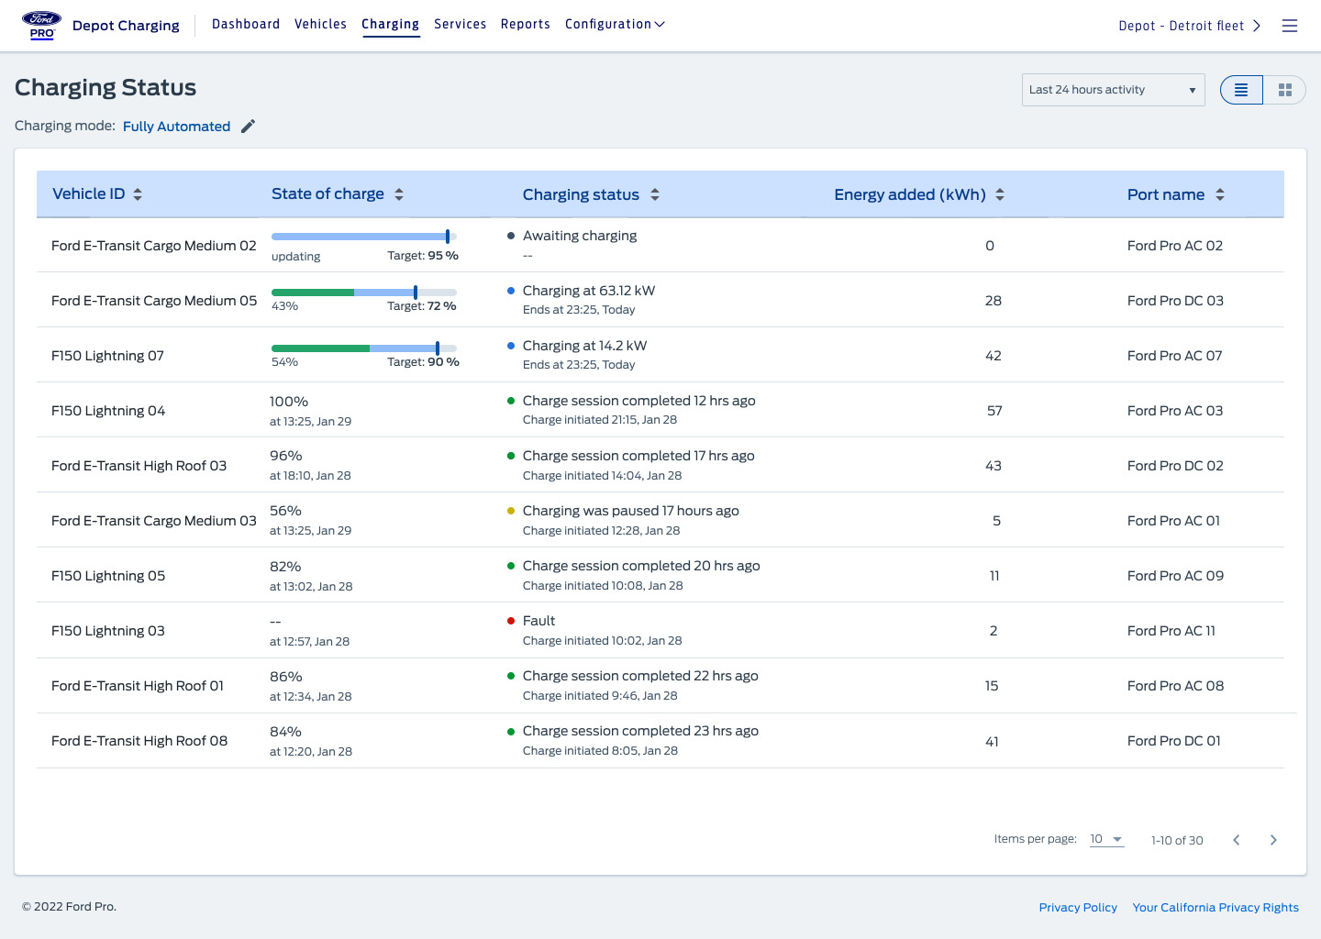Switch to grid view
1321x939 pixels.
point(1284,90)
